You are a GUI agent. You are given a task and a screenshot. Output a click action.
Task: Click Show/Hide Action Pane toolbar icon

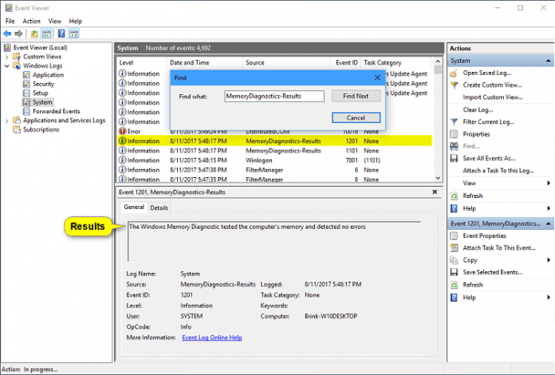coord(73,34)
